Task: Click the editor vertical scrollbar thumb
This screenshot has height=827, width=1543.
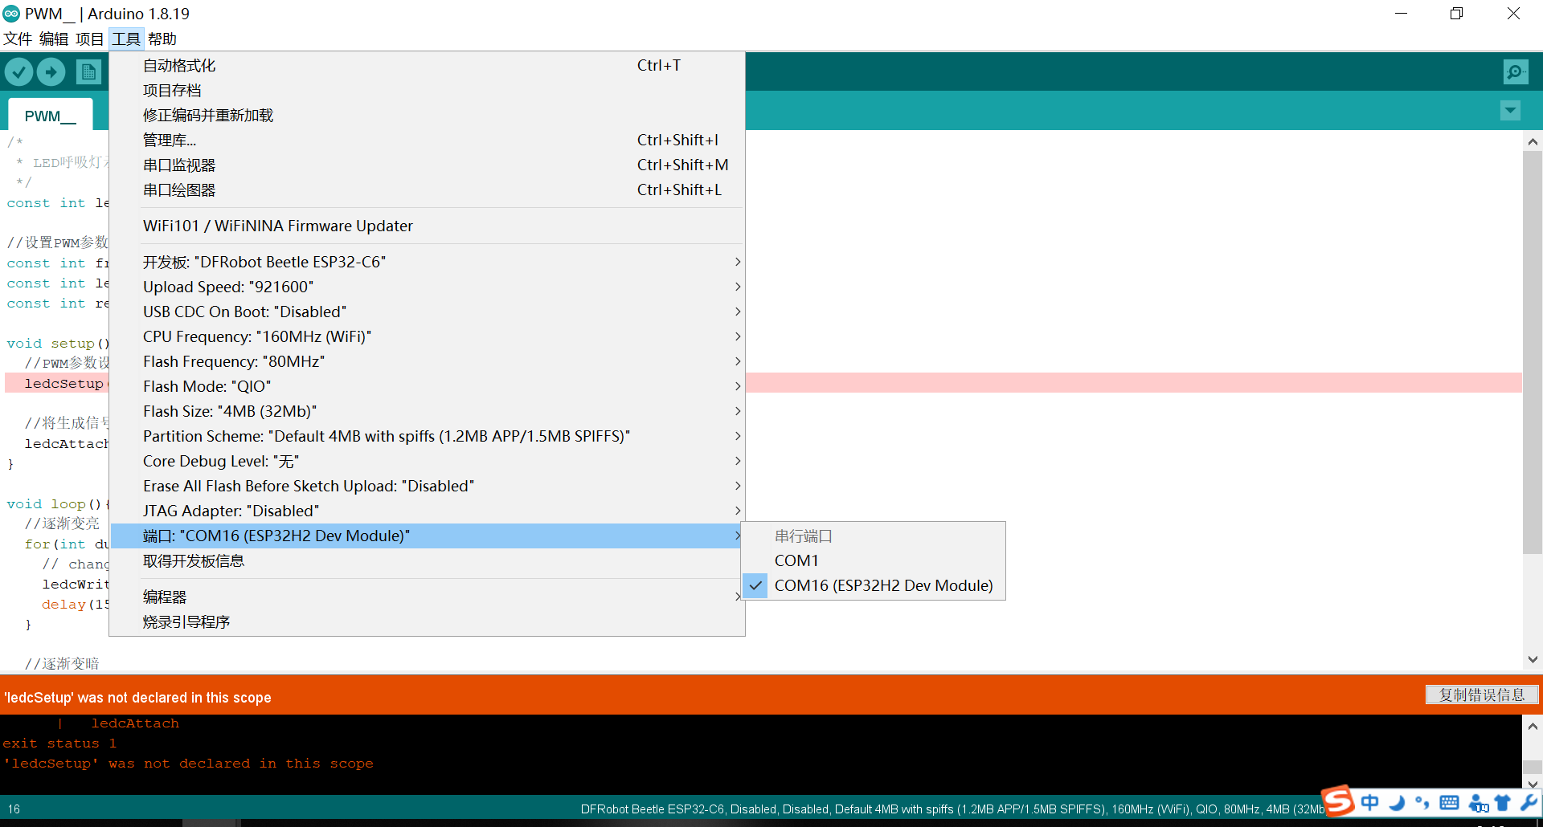Action: (1533, 352)
